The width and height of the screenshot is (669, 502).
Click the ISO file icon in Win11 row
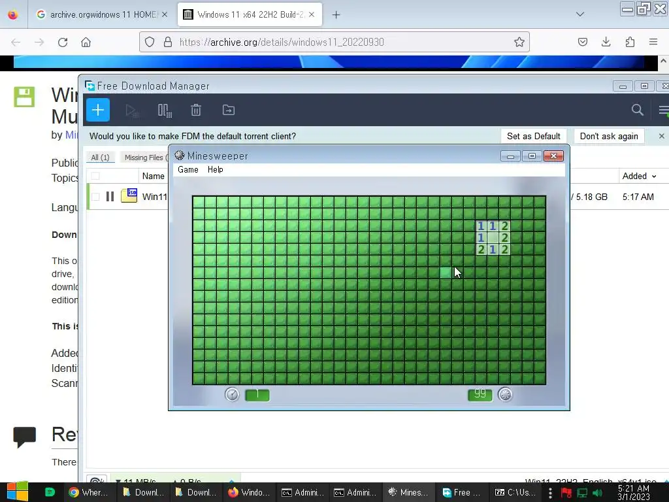click(129, 196)
